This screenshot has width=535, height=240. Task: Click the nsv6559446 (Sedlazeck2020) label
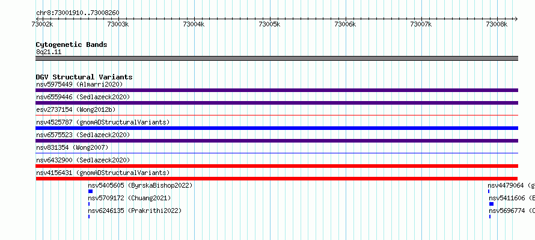83,97
